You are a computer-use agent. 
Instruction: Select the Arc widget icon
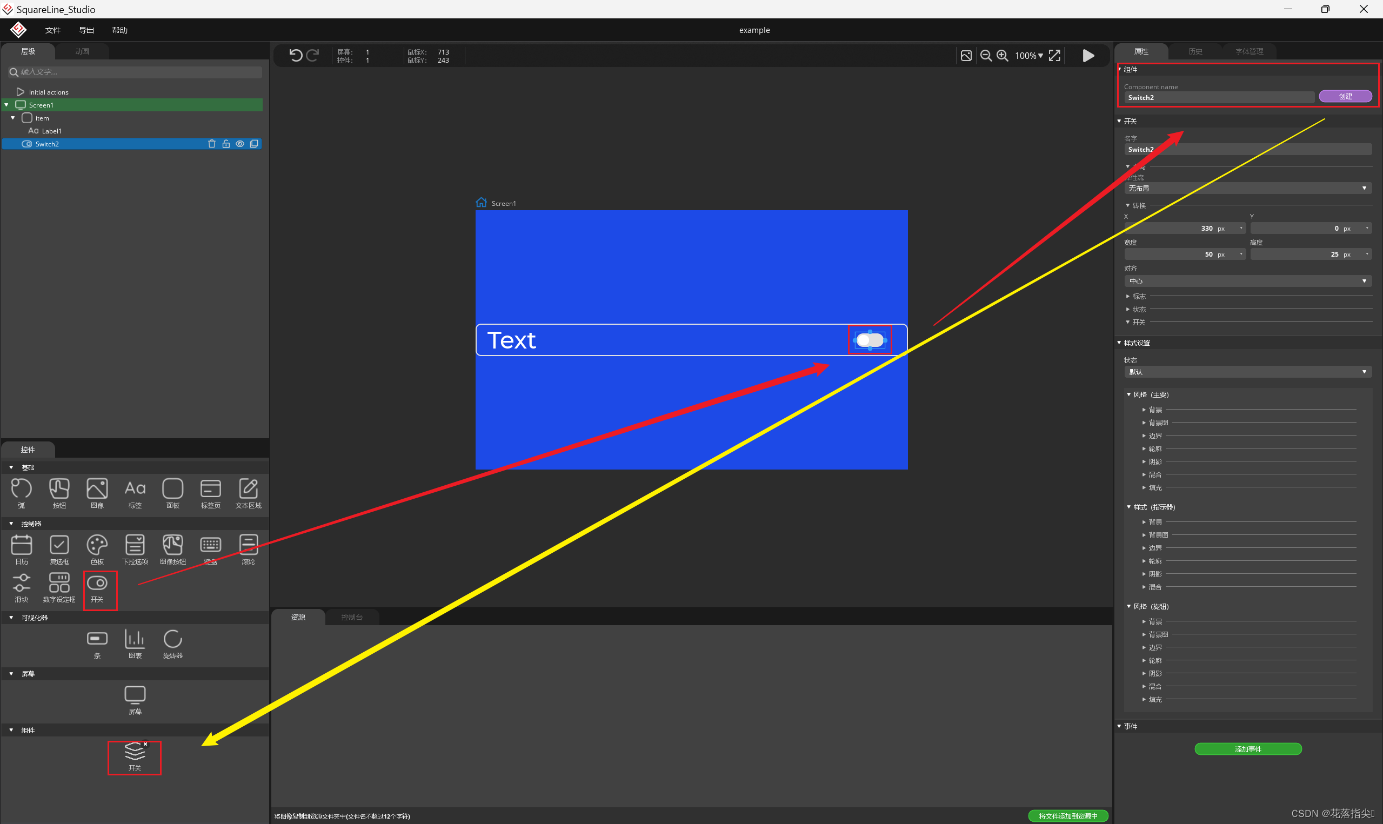[21, 489]
